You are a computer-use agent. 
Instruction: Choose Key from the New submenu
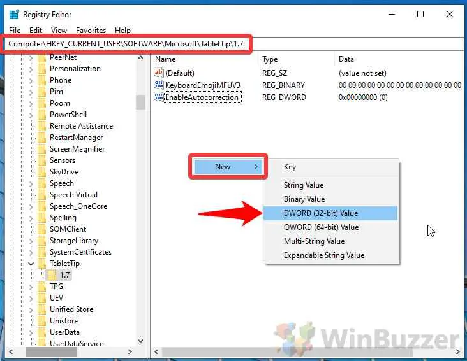[330, 167]
